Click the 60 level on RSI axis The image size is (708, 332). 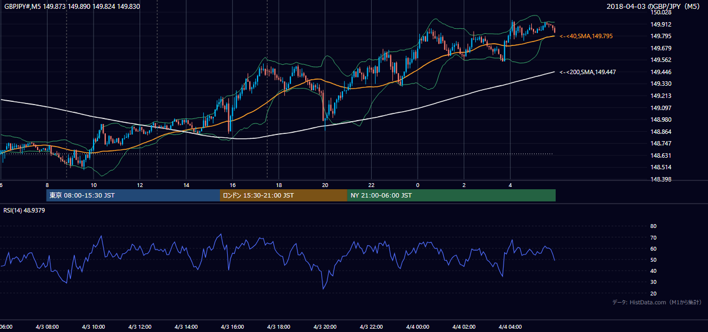point(653,248)
